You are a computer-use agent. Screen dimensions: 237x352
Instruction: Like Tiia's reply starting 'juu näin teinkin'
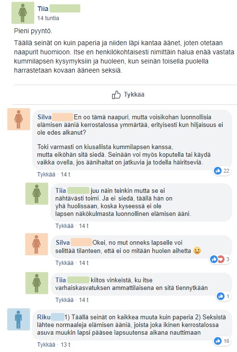coord(64,226)
